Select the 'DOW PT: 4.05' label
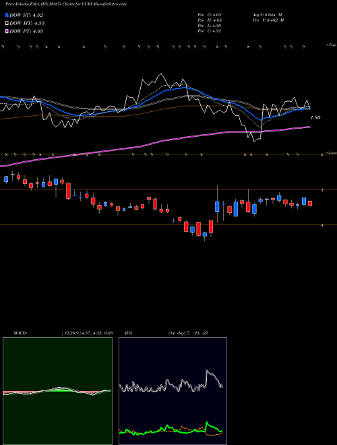This screenshot has width=337, height=445. pyautogui.click(x=26, y=31)
